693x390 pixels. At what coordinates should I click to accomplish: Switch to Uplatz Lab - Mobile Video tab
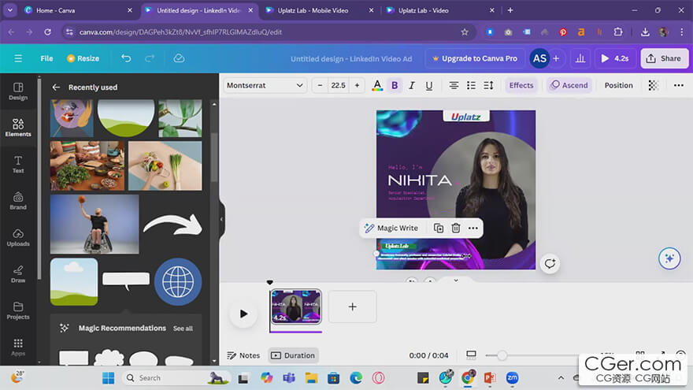coord(319,10)
